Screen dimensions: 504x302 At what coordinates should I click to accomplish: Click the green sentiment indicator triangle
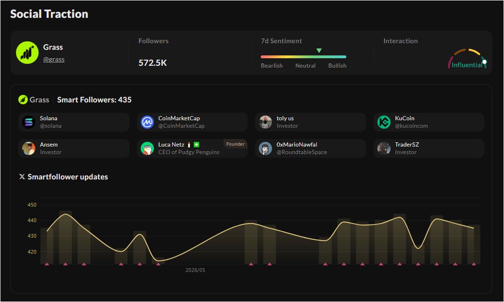(319, 50)
